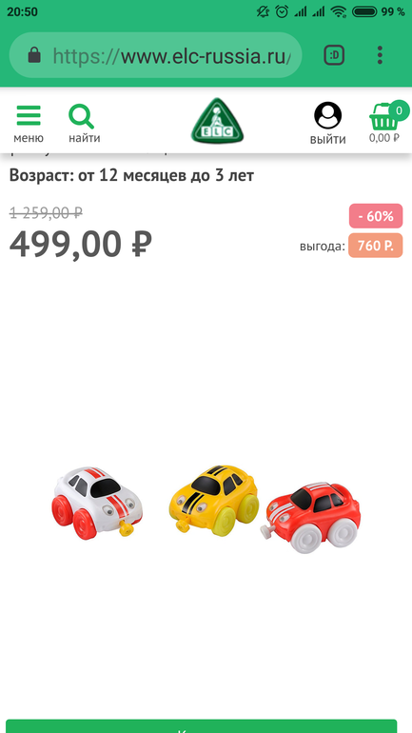Open the hamburger меню icon
Screen dimensions: 412x733
[29, 116]
